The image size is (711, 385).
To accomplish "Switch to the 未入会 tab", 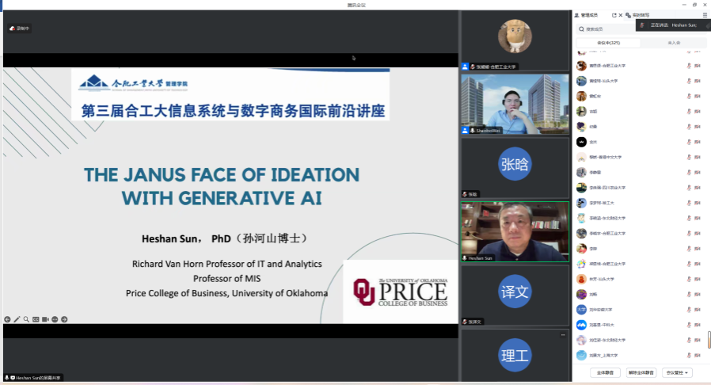I will pyautogui.click(x=674, y=43).
